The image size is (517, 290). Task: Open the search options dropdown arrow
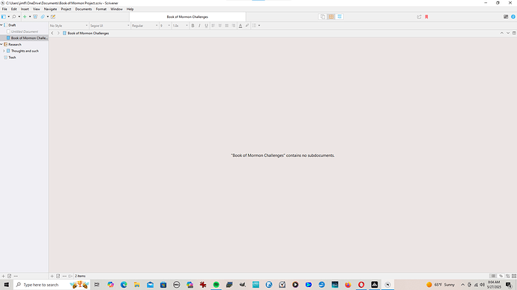coord(19,16)
